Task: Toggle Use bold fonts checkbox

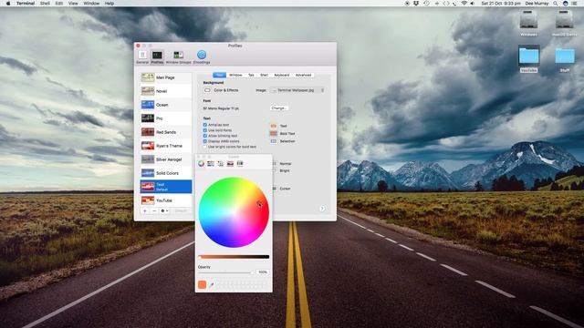Action: (204, 130)
